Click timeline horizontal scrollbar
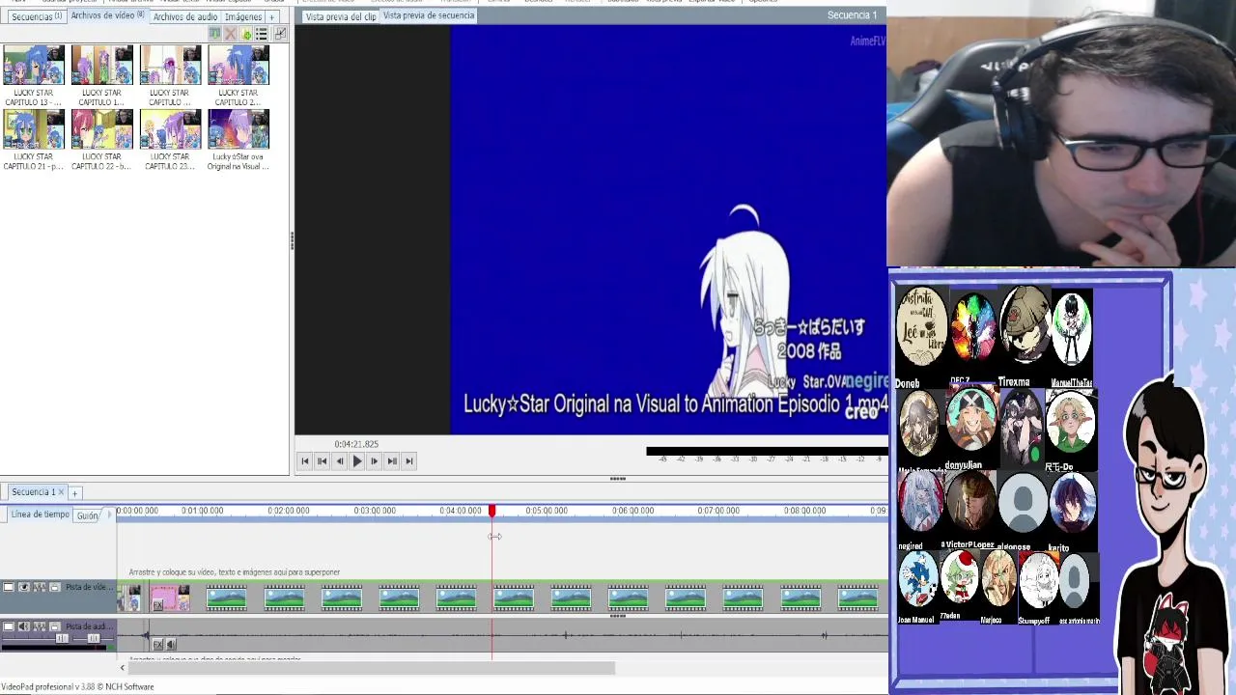The width and height of the screenshot is (1236, 695). [371, 667]
